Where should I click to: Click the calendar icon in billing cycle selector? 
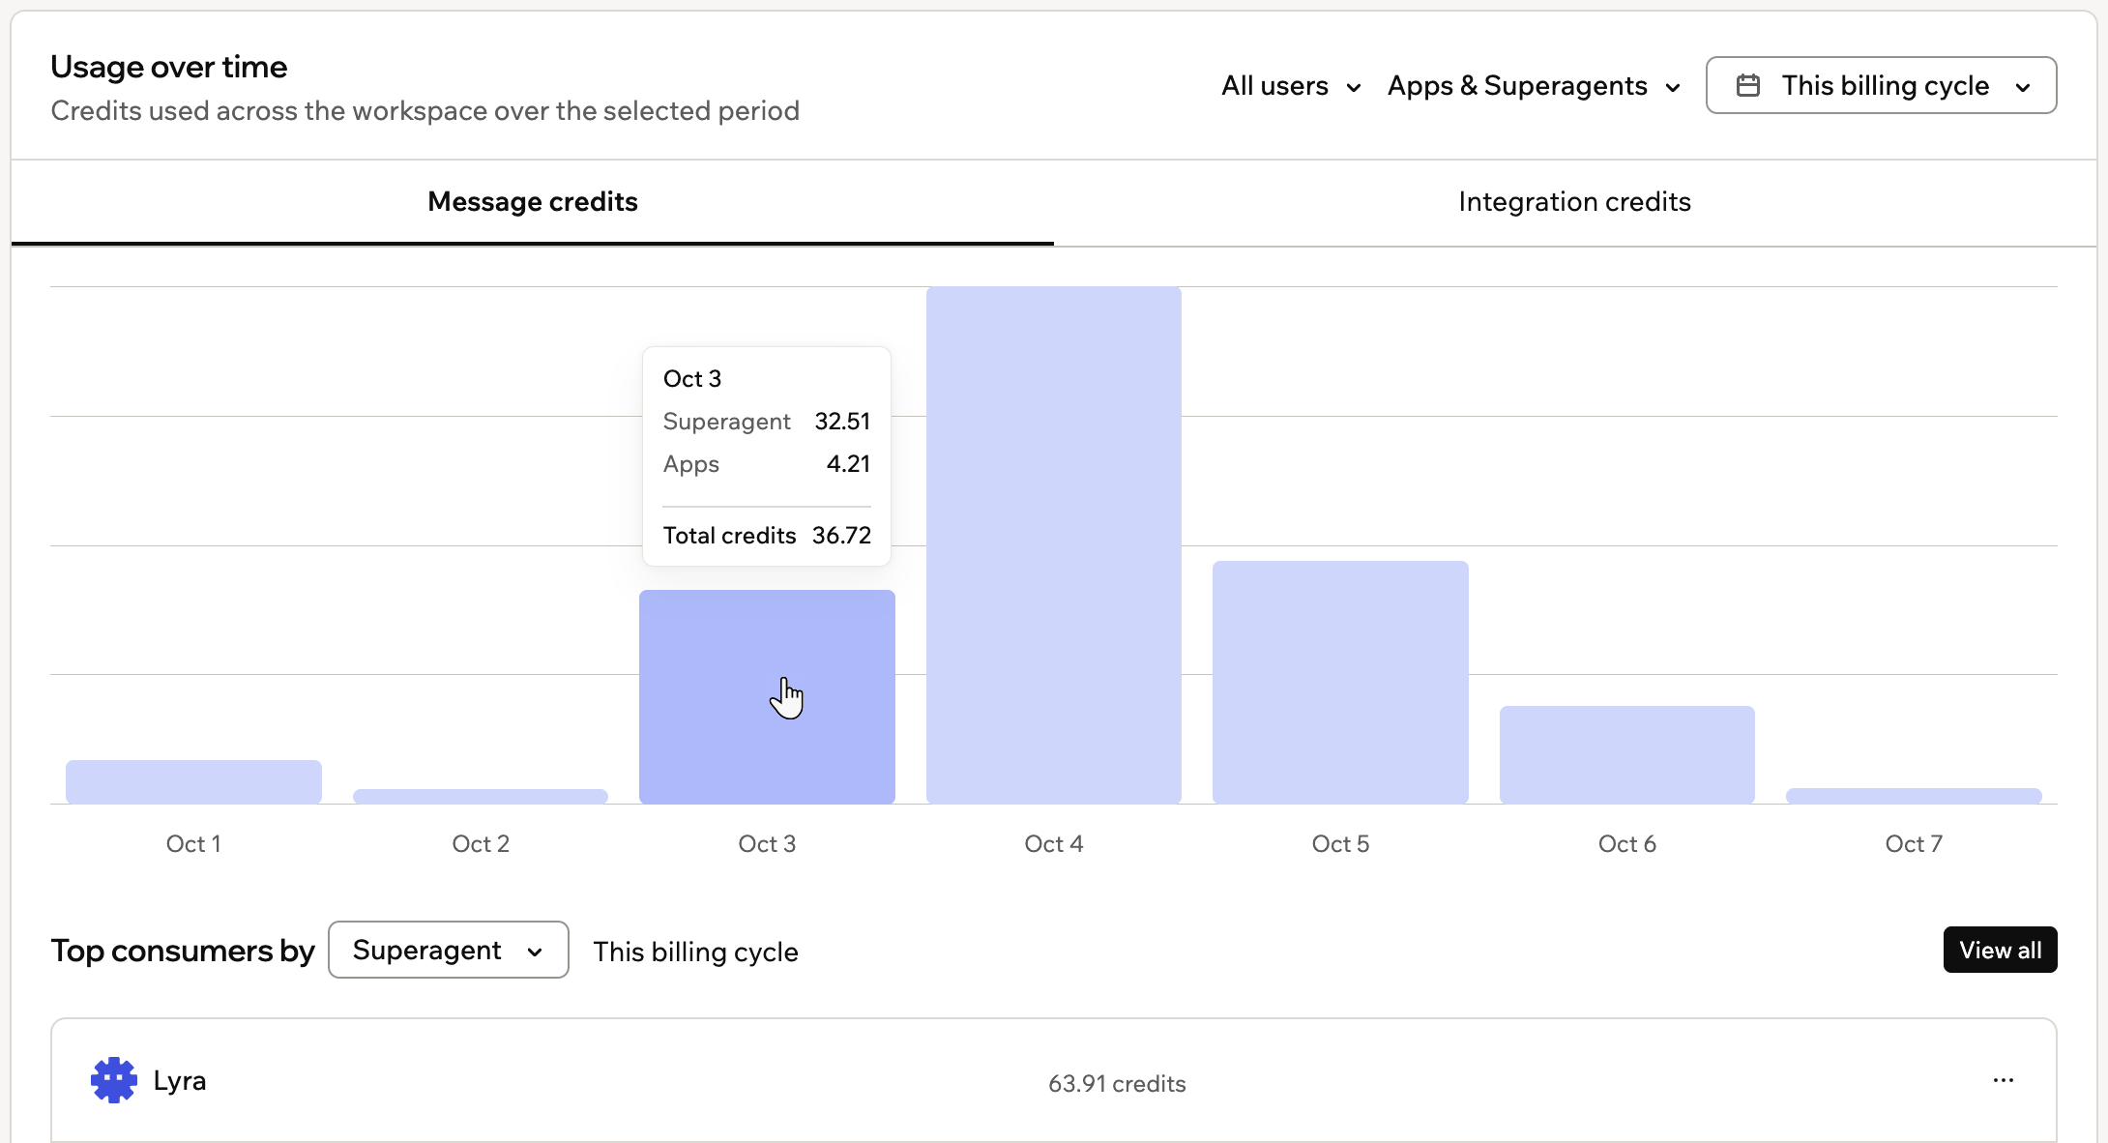[1748, 85]
